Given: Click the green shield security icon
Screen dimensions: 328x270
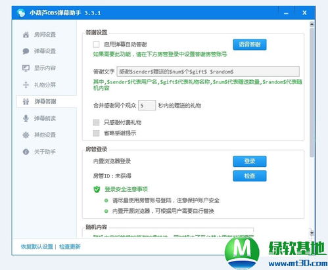Looking at the screenshot, I should click(97, 189).
